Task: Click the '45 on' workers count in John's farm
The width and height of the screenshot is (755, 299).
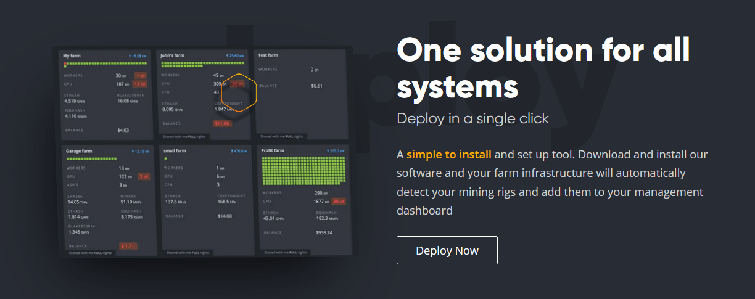Action: [x=218, y=75]
